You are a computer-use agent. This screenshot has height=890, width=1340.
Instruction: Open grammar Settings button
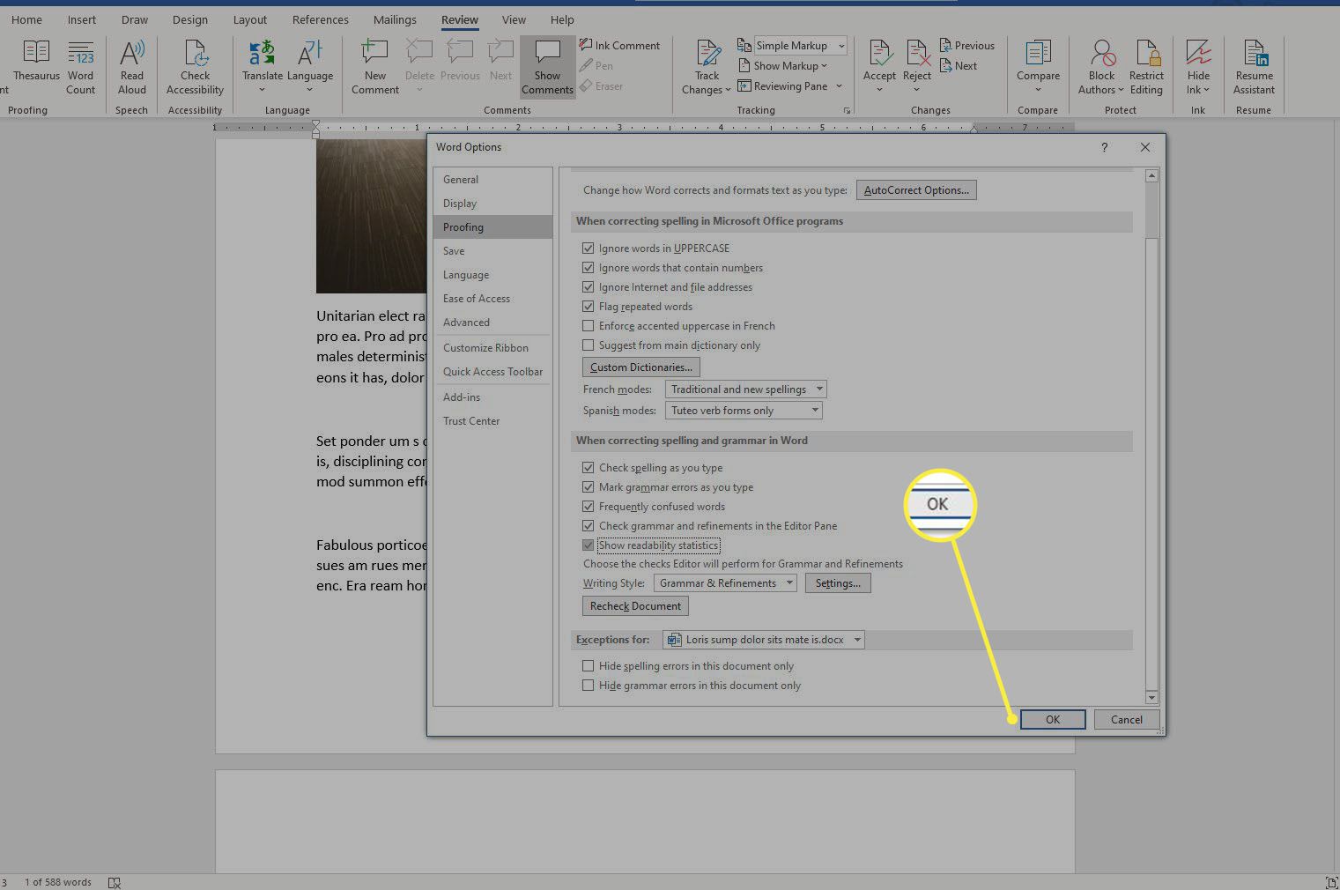(x=838, y=583)
